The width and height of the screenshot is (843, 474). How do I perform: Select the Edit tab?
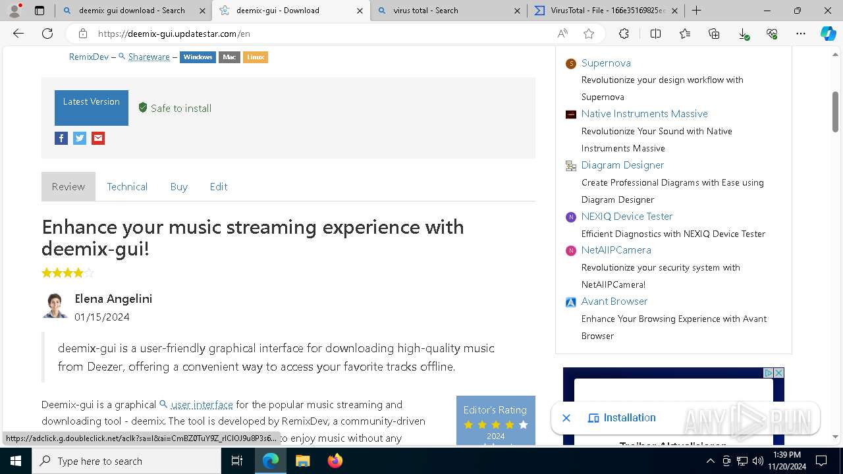coord(219,186)
